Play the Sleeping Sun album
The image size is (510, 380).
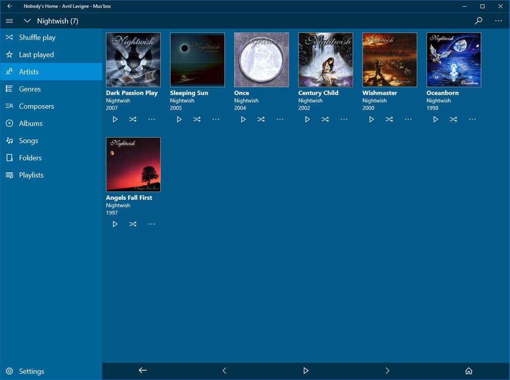[179, 120]
